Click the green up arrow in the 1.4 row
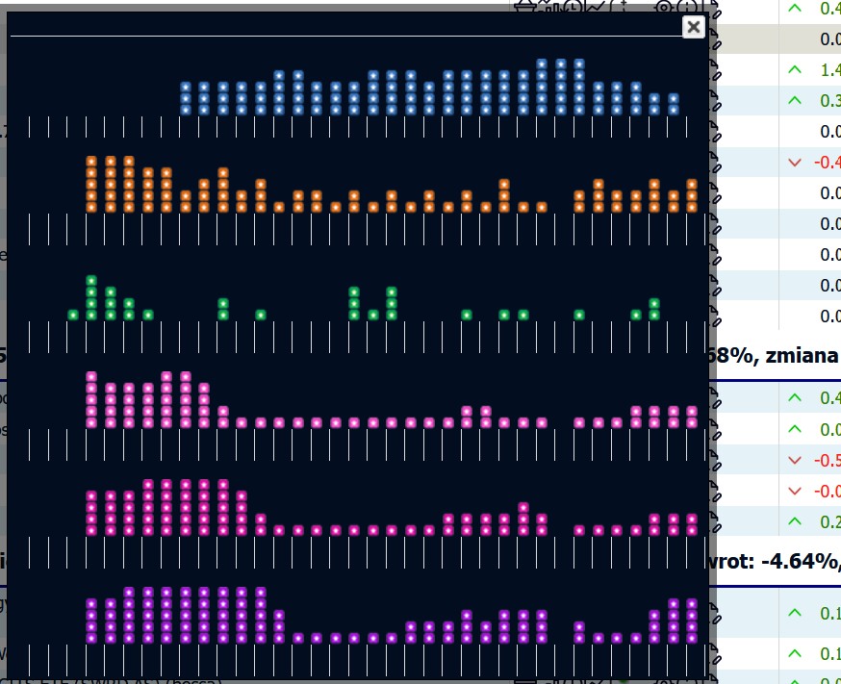This screenshot has width=841, height=684. 794,70
